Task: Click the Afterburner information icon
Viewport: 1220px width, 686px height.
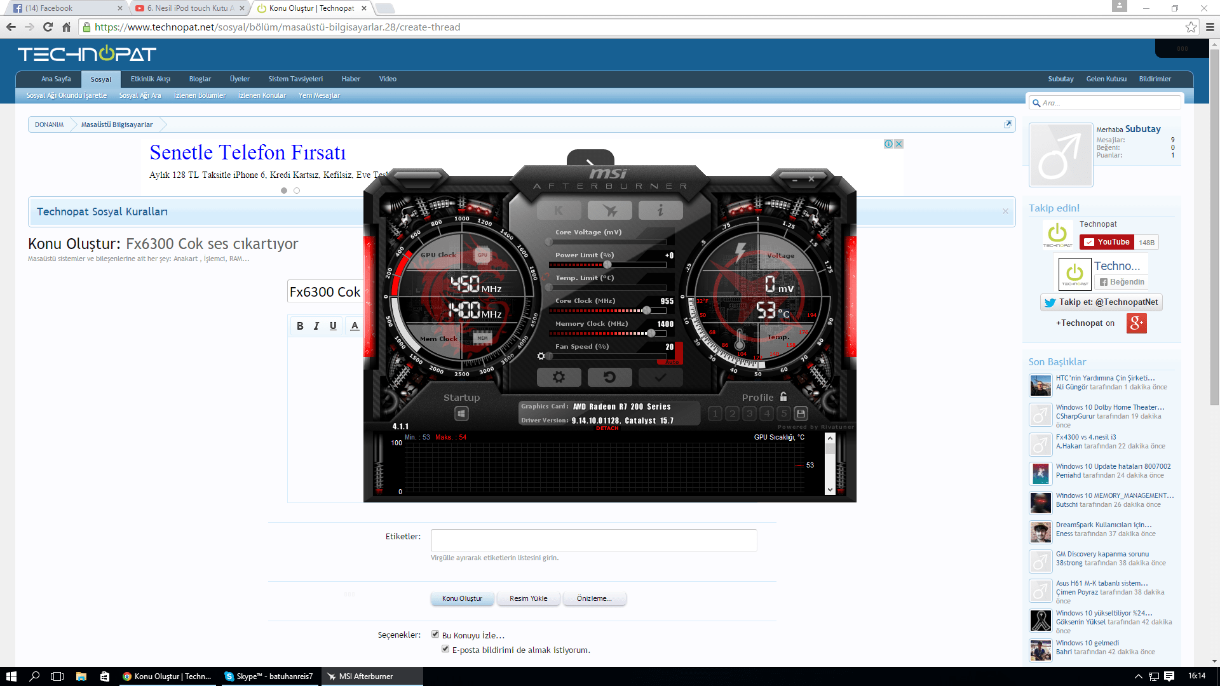Action: pyautogui.click(x=660, y=210)
